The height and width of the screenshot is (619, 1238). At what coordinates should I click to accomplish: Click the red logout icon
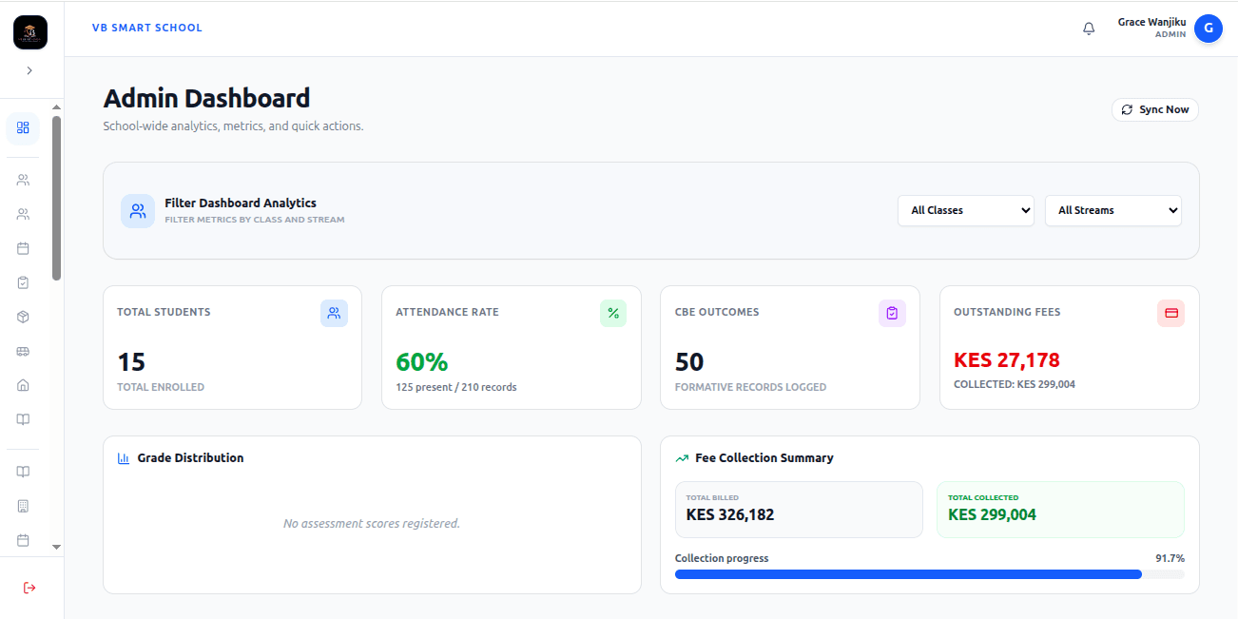pyautogui.click(x=29, y=588)
